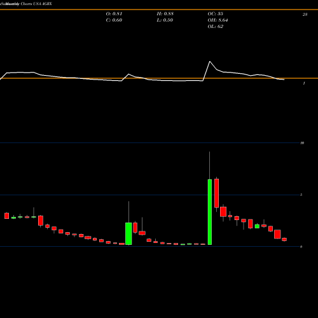Click the large red candle after the tallest green one

tap(216, 193)
